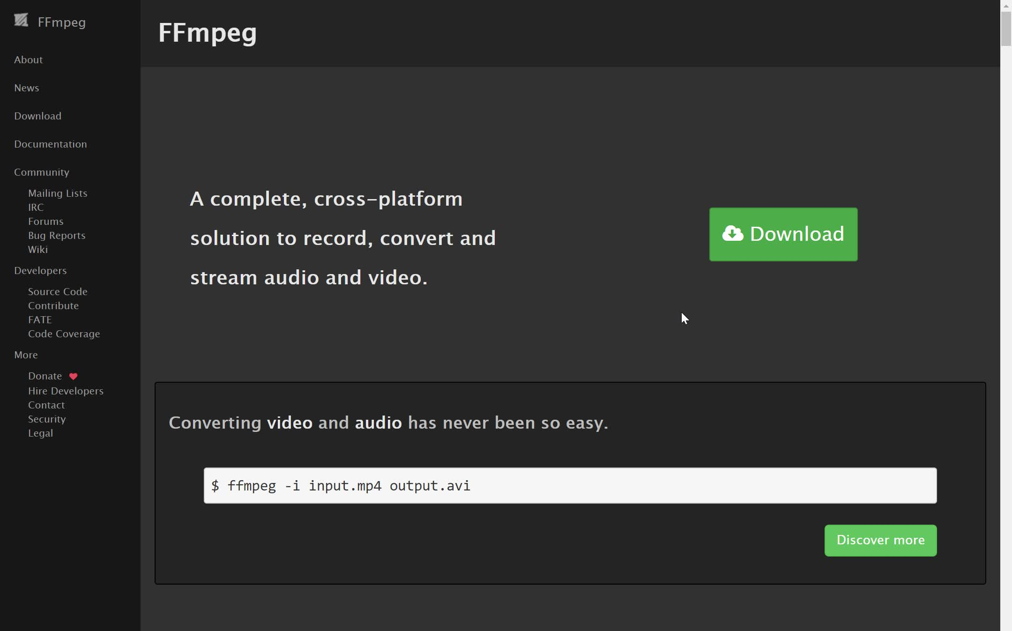This screenshot has height=631, width=1012.
Task: Open the About page
Action: coord(28,59)
